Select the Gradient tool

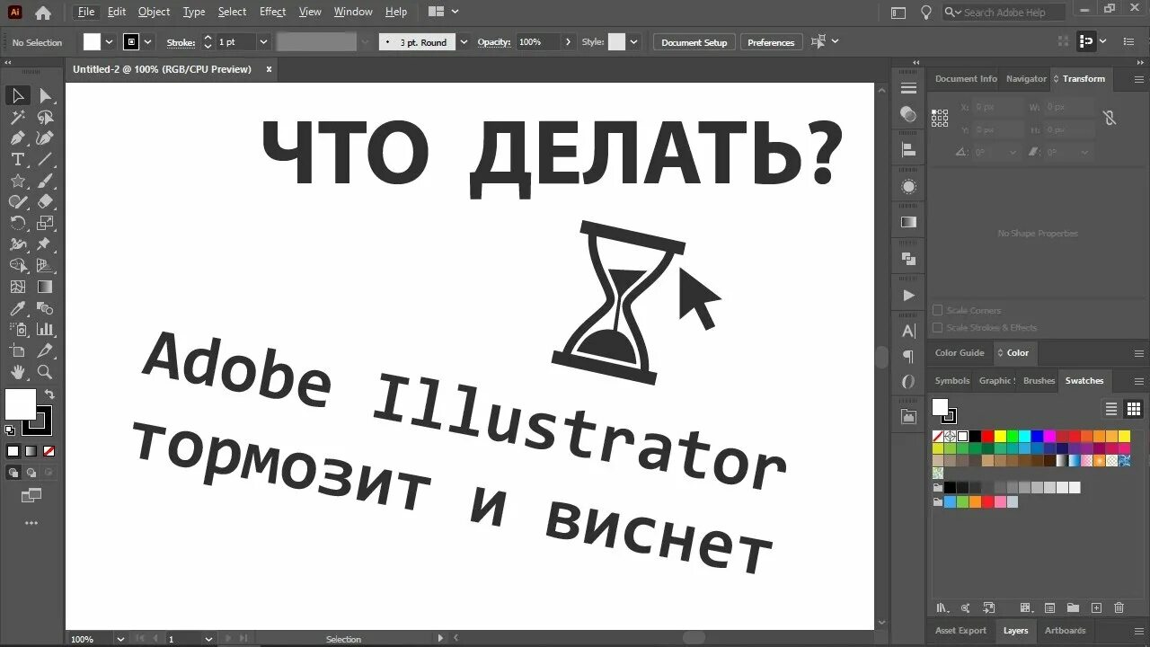tap(45, 287)
